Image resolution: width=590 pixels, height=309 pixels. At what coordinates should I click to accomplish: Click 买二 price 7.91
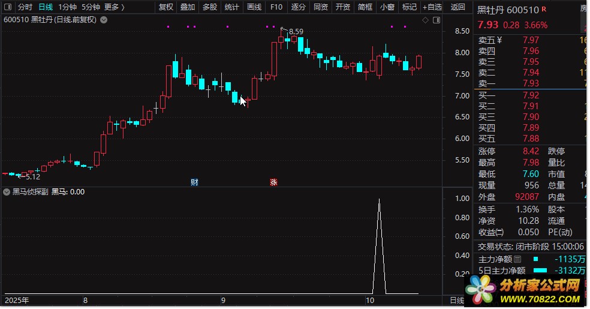click(x=531, y=107)
